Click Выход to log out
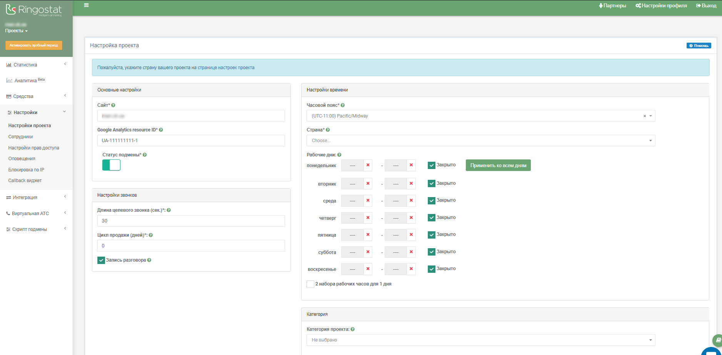 tap(706, 6)
